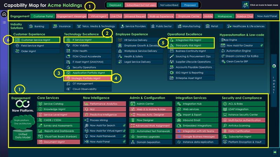Click the ESG Mgmt & Reporting globe icon

coord(172,73)
